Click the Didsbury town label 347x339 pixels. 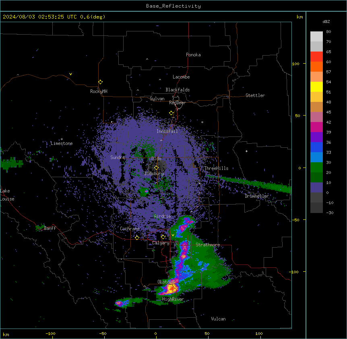(154, 174)
